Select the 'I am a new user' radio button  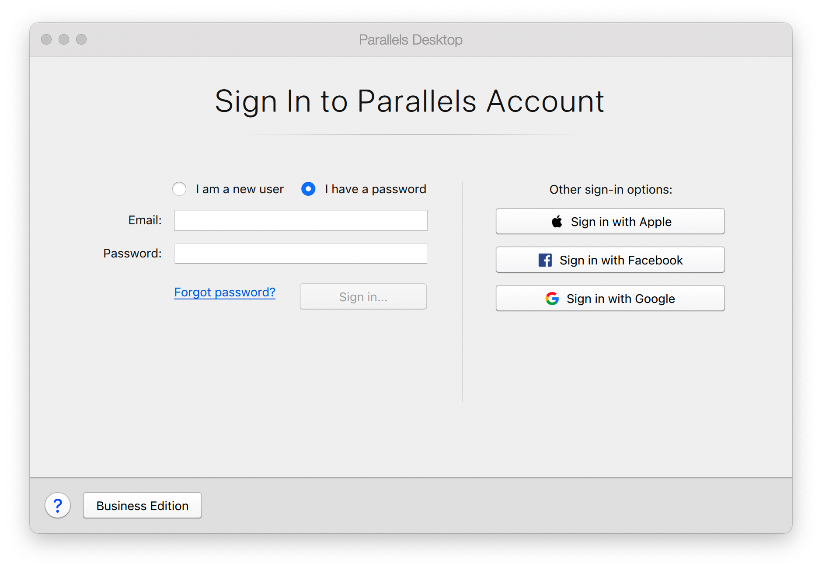coord(179,189)
